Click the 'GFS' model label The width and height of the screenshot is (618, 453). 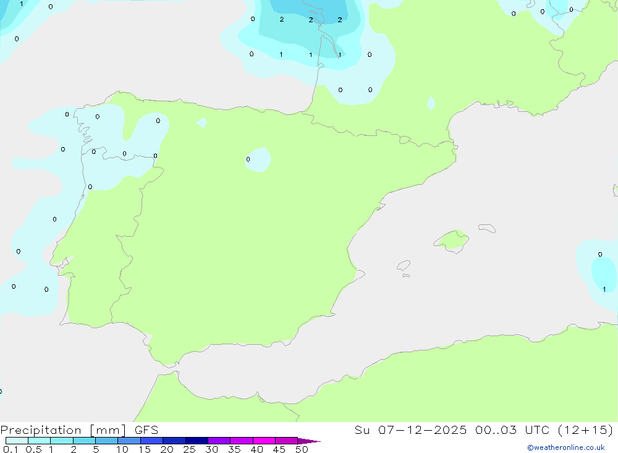(x=146, y=430)
